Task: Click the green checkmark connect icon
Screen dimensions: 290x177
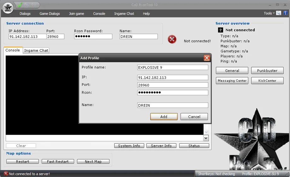Action: click(x=20, y=5)
